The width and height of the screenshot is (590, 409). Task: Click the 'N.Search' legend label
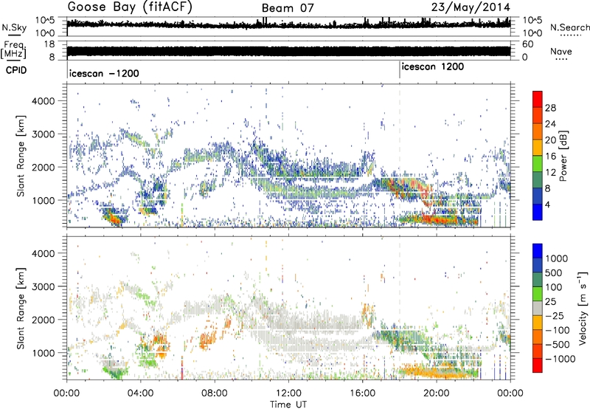pyautogui.click(x=569, y=27)
